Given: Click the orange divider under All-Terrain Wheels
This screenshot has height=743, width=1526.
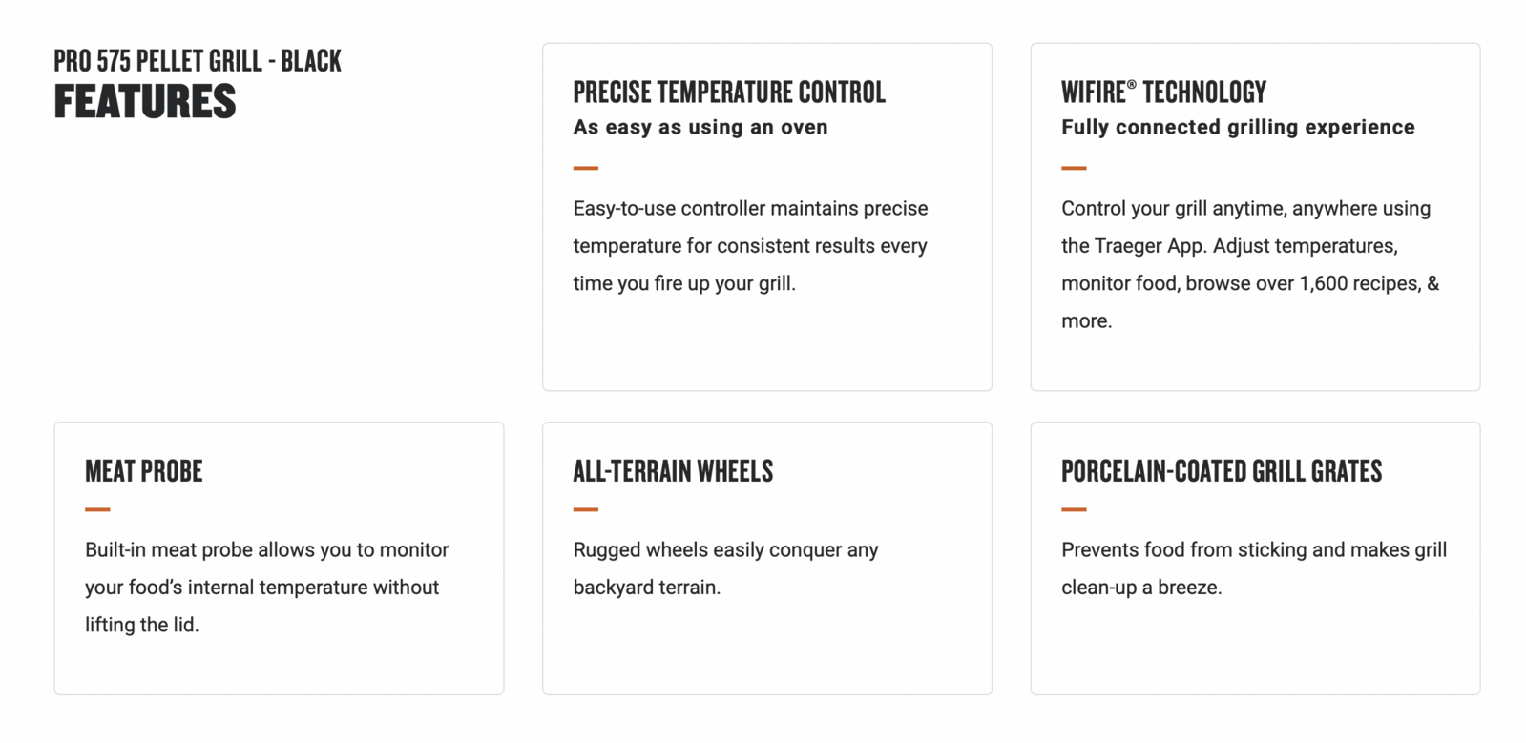Looking at the screenshot, I should point(586,509).
